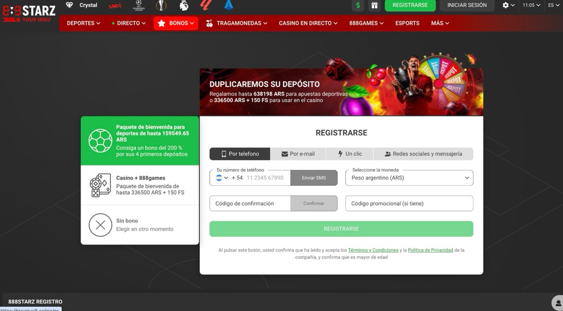Click the Iniciar Sesión button
The height and width of the screenshot is (311, 563).
tap(467, 5)
